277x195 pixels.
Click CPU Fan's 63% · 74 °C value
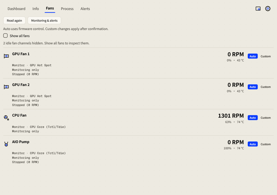235,122
